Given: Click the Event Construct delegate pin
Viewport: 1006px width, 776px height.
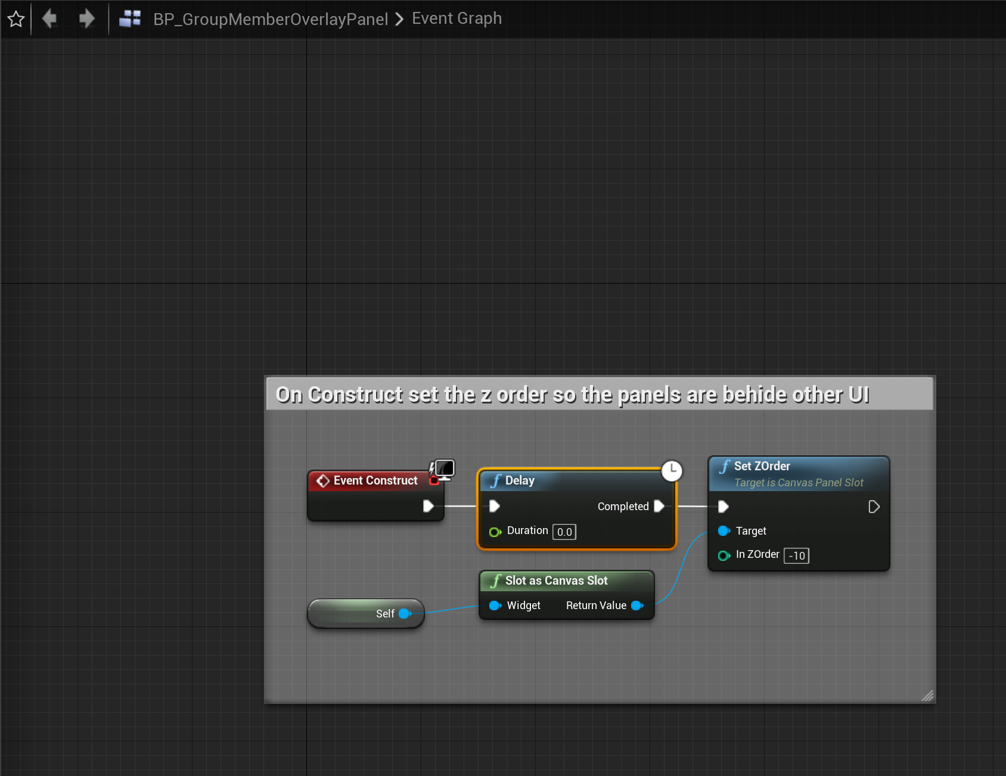Looking at the screenshot, I should point(434,480).
